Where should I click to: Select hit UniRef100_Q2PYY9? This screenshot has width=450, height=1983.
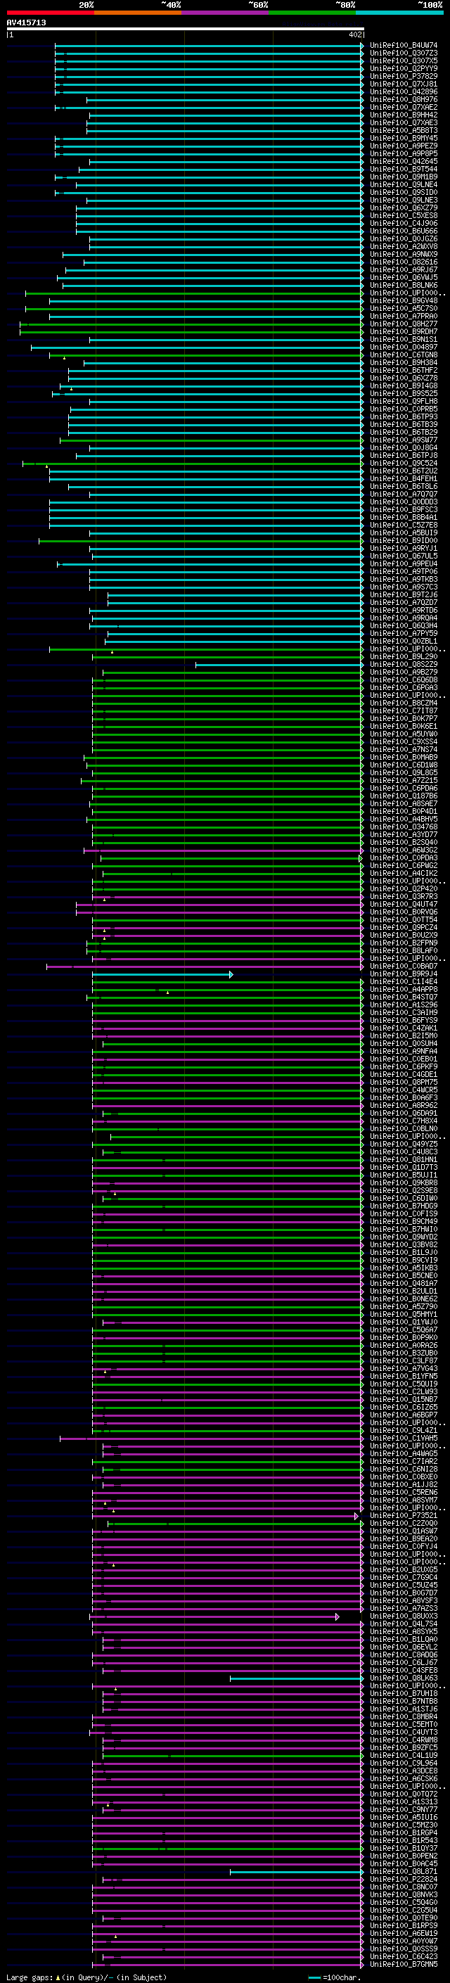tap(404, 68)
